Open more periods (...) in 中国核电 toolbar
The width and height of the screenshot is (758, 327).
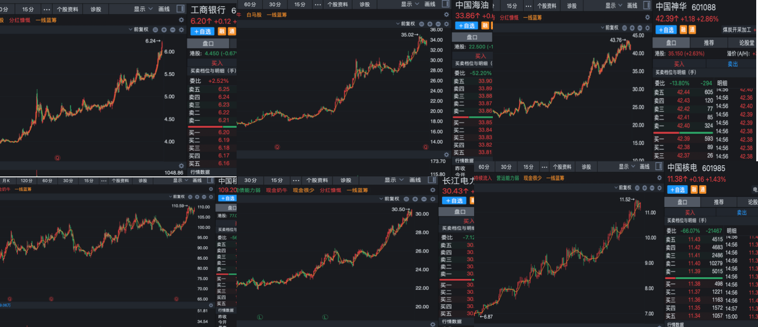(x=544, y=167)
